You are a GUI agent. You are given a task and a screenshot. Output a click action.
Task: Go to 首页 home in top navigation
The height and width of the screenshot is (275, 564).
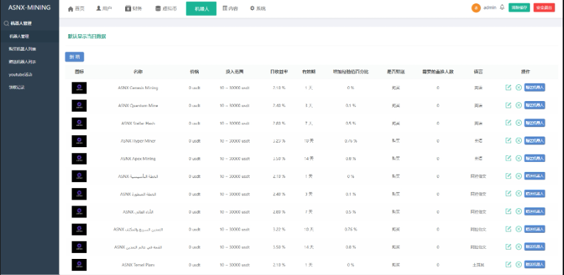point(76,9)
